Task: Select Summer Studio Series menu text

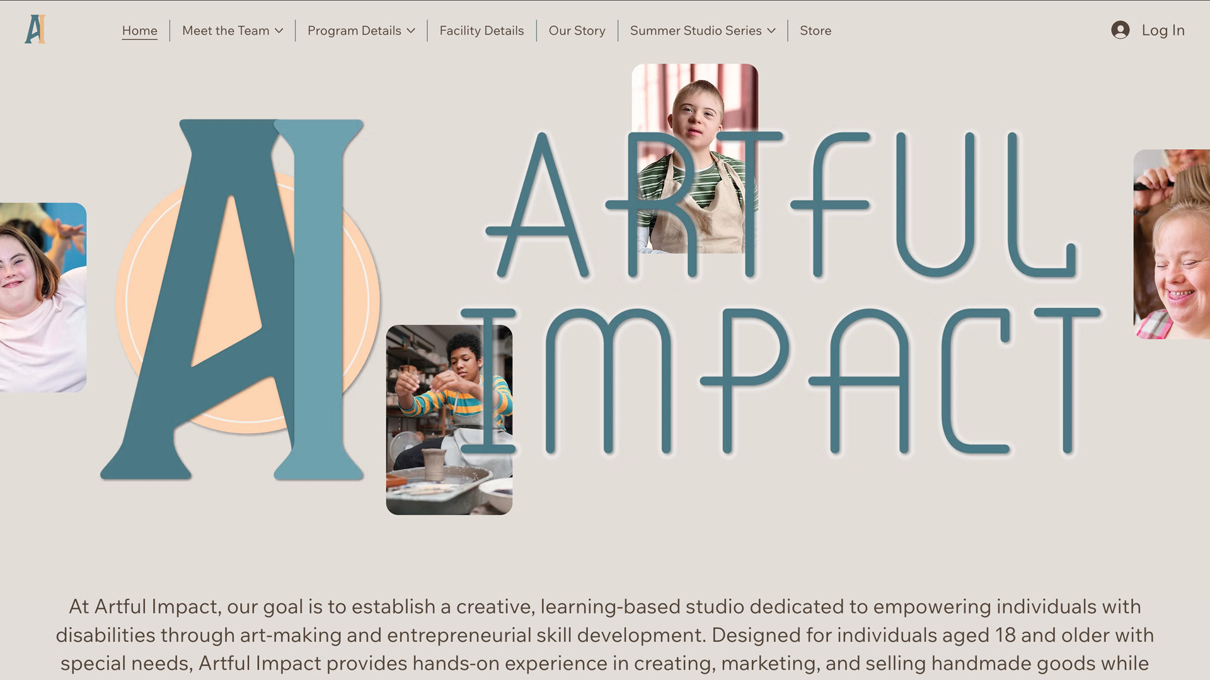Action: [x=696, y=30]
